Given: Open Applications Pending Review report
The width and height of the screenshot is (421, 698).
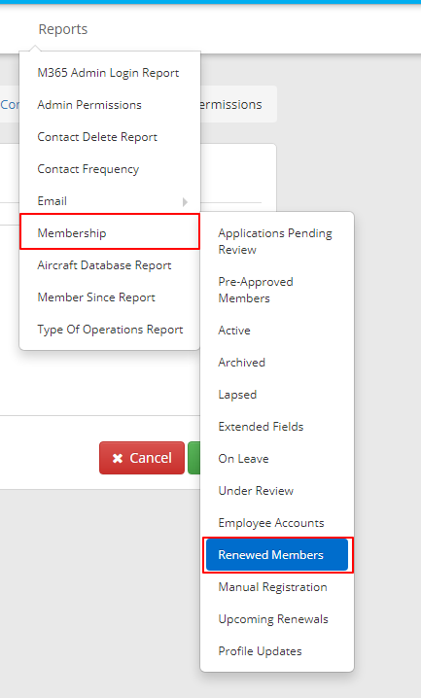Looking at the screenshot, I should tap(277, 241).
